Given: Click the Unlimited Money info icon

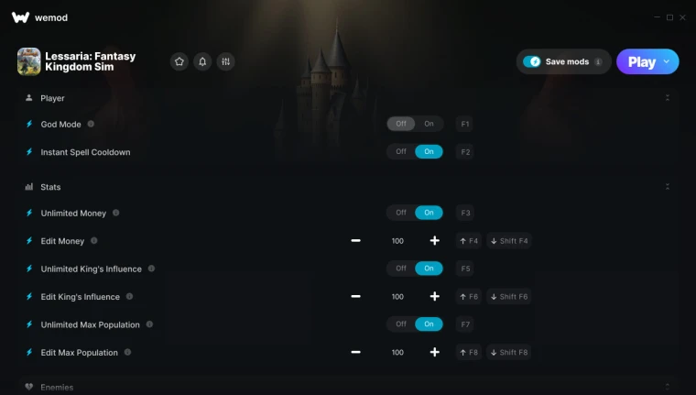Looking at the screenshot, I should pos(116,213).
